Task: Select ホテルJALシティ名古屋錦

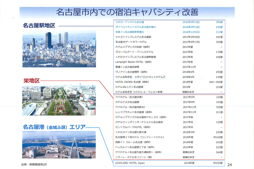Action: 129,87
